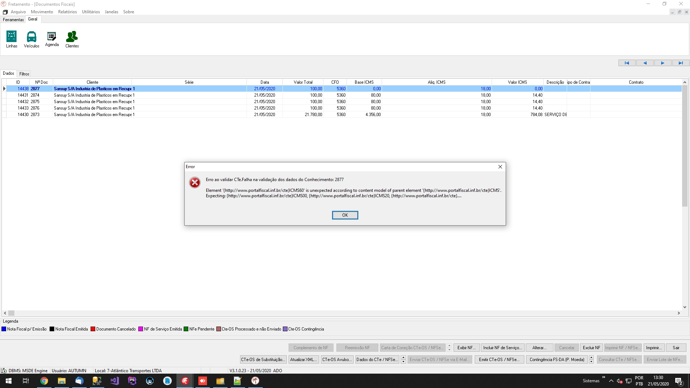This screenshot has width=690, height=388.
Task: Click the 21.780,00 Valor Total cell
Action: pos(303,115)
